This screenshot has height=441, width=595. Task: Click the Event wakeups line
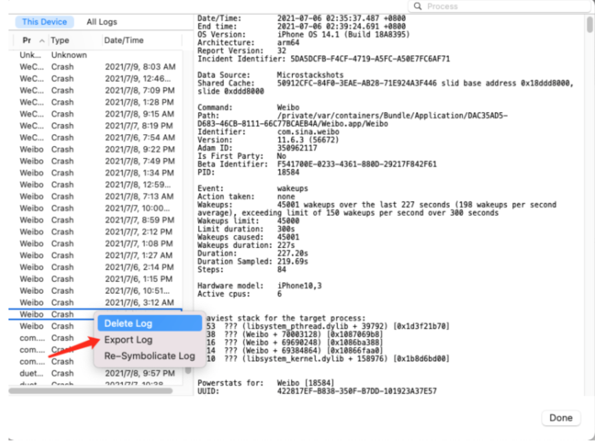pyautogui.click(x=253, y=188)
